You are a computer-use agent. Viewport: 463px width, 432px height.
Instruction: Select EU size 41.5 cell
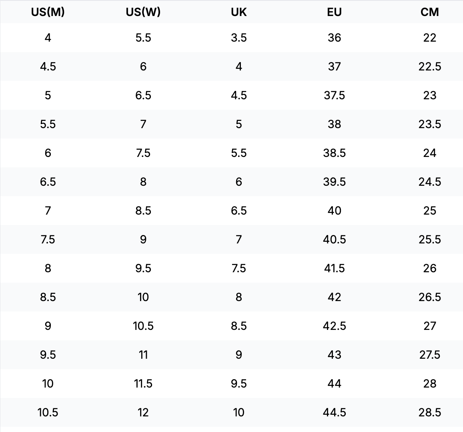[x=334, y=268]
